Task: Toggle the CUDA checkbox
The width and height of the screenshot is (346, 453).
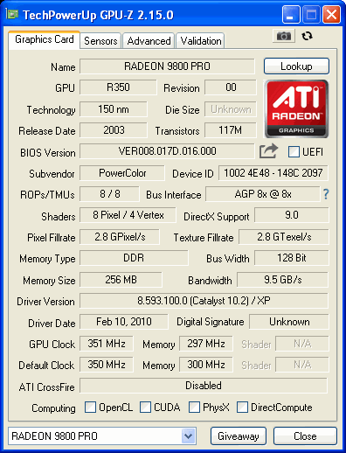Action: point(145,407)
